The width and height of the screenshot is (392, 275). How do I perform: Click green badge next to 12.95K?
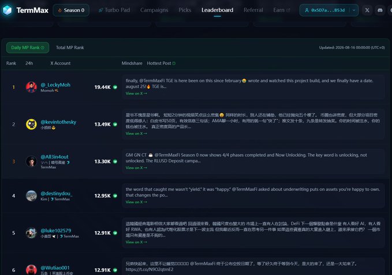click(115, 195)
